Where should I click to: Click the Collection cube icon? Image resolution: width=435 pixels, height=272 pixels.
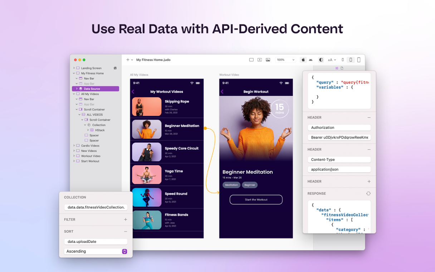89,125
